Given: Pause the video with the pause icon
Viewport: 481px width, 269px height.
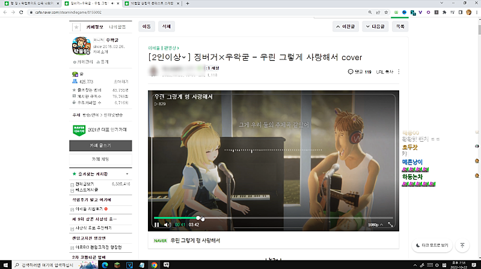Looking at the screenshot, I should pos(157,225).
